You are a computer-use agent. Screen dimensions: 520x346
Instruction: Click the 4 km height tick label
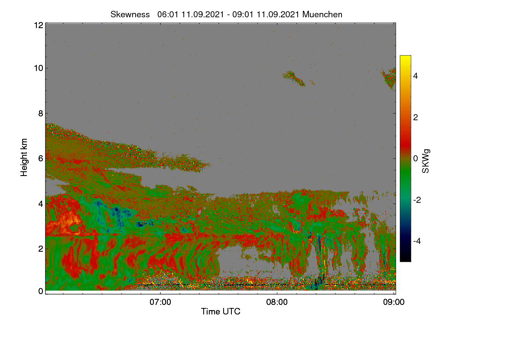pyautogui.click(x=40, y=203)
